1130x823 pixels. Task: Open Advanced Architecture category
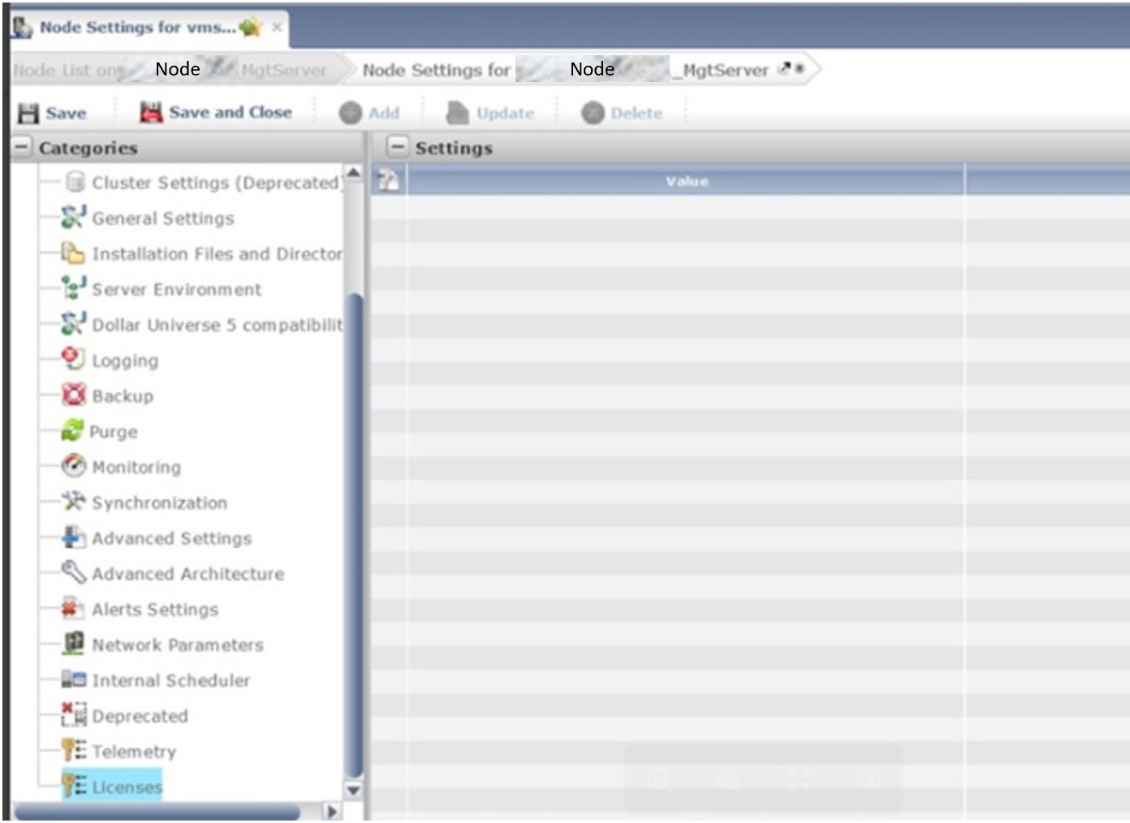pos(188,574)
